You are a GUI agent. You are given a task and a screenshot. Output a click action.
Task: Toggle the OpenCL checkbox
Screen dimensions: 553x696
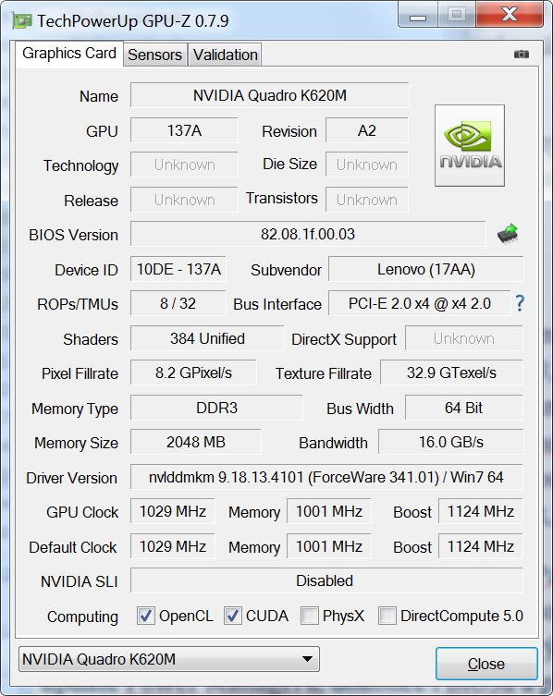pos(146,616)
